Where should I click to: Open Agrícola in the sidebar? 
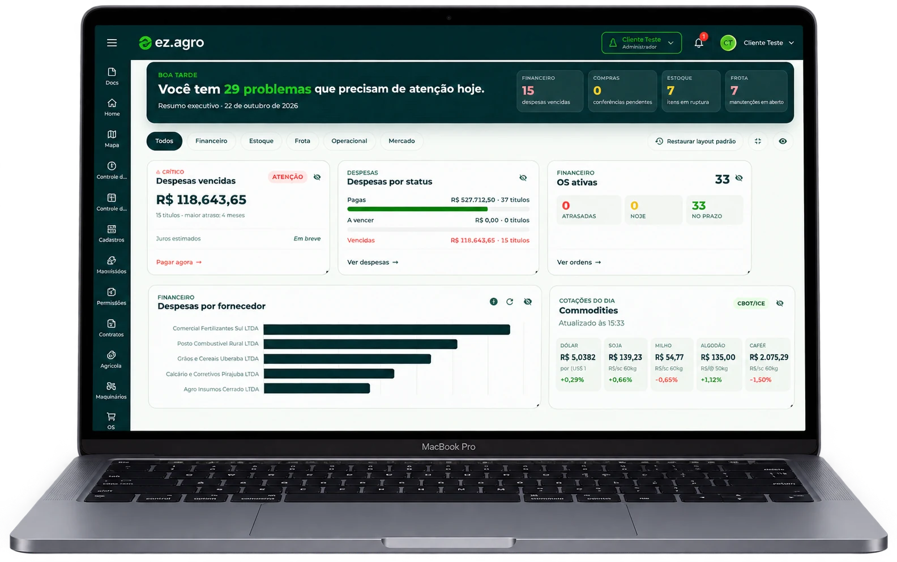pyautogui.click(x=112, y=359)
